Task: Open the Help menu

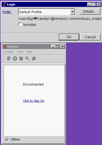Action: 30,52
